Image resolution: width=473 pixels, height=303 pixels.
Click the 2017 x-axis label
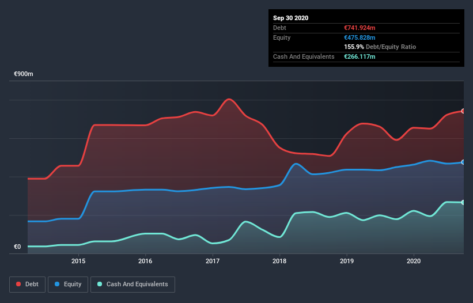[213, 261]
